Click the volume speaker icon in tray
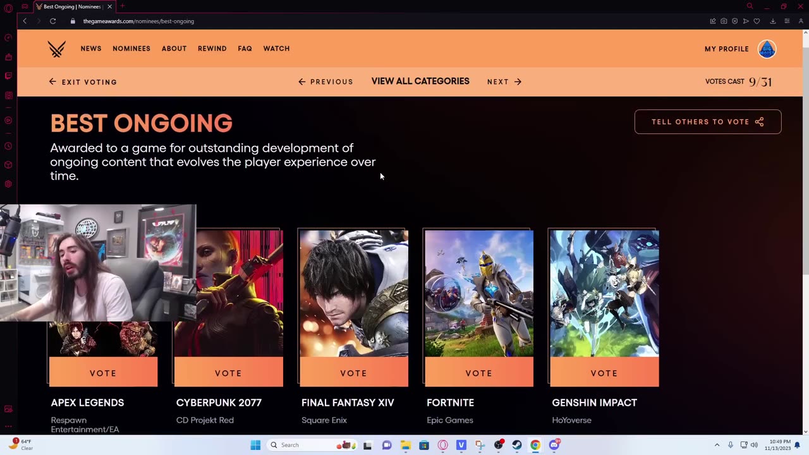The width and height of the screenshot is (809, 455). tap(754, 445)
